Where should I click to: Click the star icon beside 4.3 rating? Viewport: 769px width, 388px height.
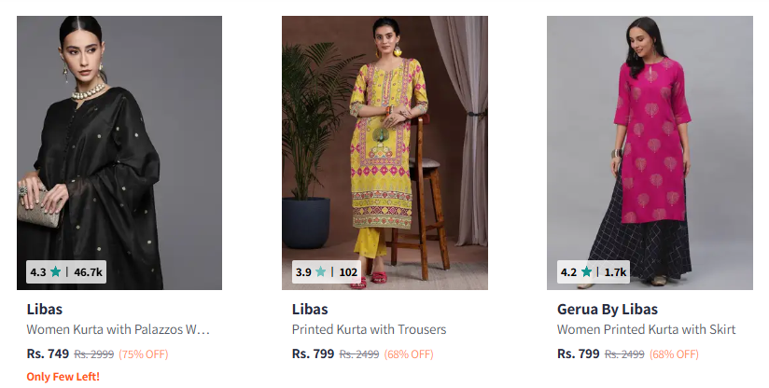[x=56, y=272]
